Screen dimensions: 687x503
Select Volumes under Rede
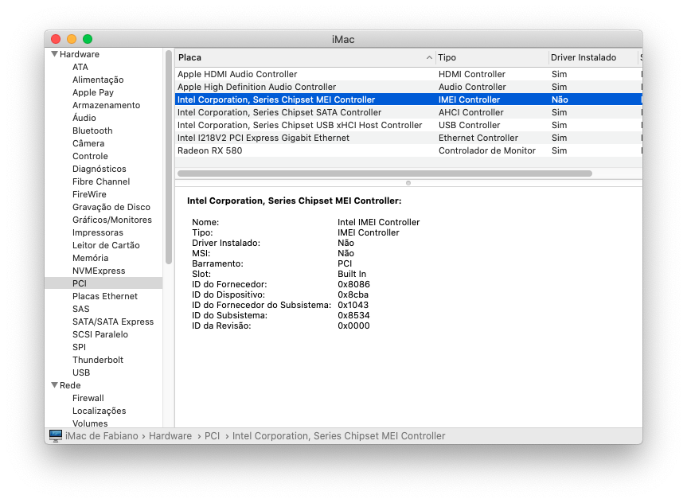pos(90,423)
